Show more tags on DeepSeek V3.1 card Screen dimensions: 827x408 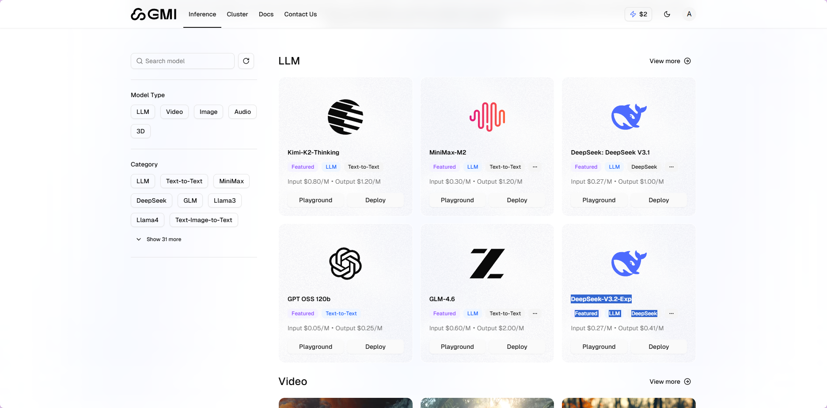point(671,167)
